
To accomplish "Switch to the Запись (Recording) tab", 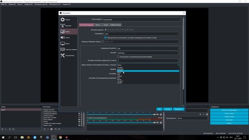I will (x=98, y=25).
